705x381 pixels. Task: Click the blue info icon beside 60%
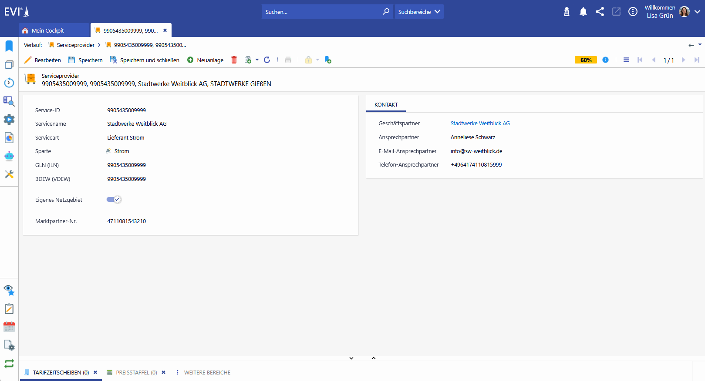click(605, 60)
